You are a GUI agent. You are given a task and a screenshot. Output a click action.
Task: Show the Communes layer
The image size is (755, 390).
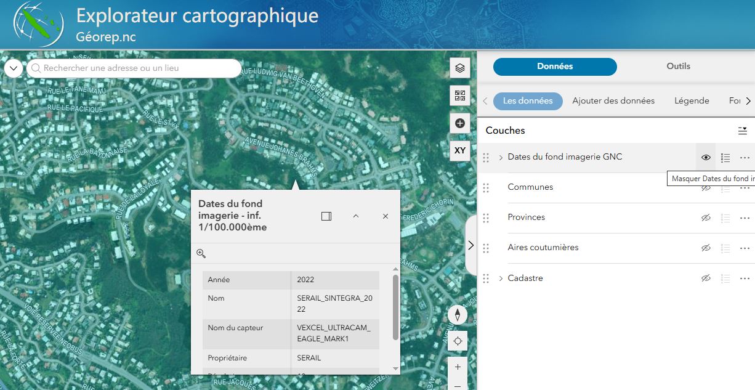[706, 188]
